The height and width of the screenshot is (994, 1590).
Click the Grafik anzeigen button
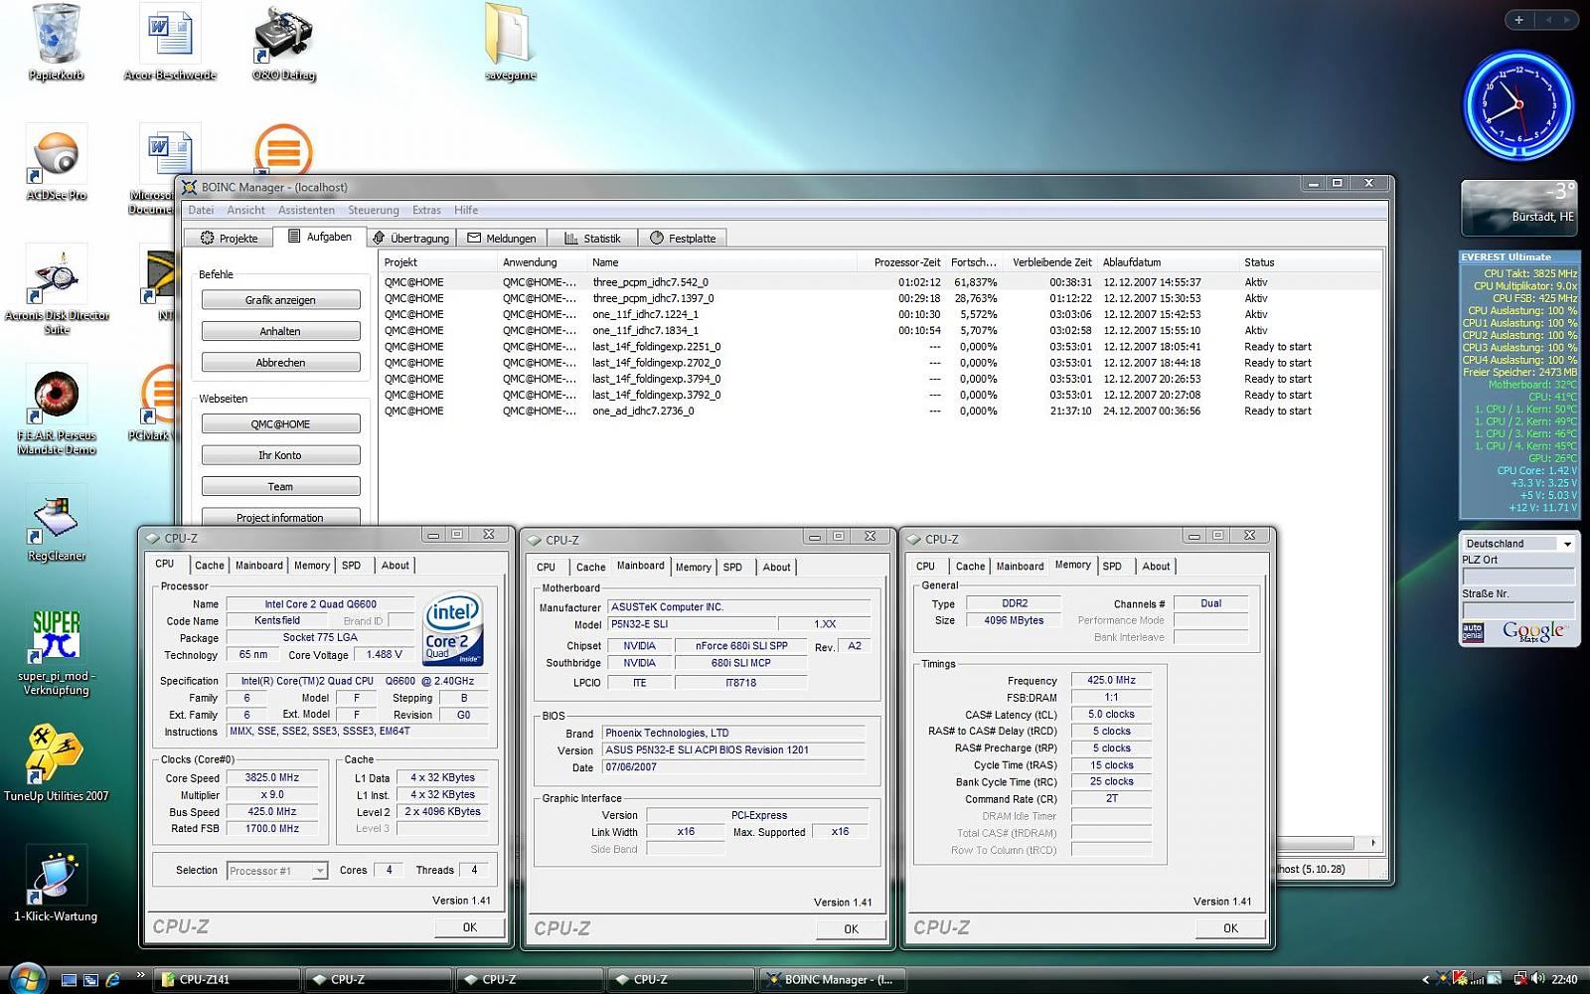[280, 300]
